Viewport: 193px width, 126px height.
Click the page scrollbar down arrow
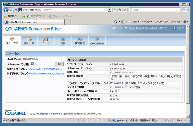pyautogui.click(x=188, y=116)
